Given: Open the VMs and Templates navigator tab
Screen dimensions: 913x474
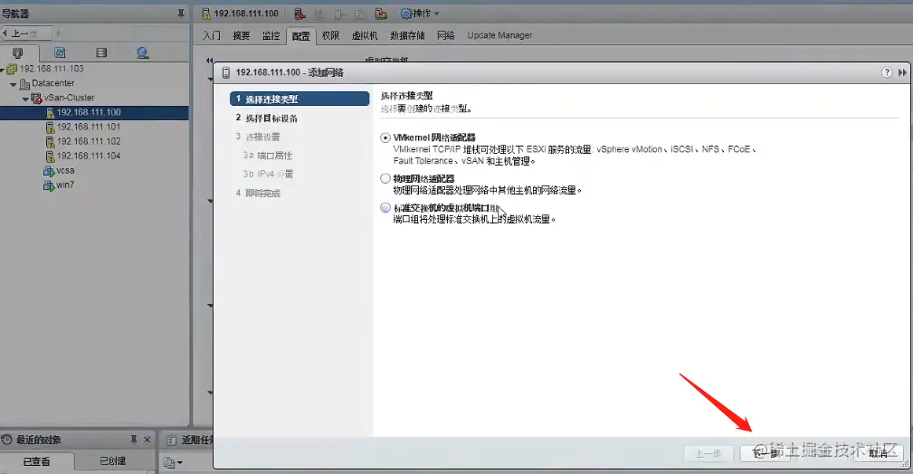Looking at the screenshot, I should tap(60, 53).
